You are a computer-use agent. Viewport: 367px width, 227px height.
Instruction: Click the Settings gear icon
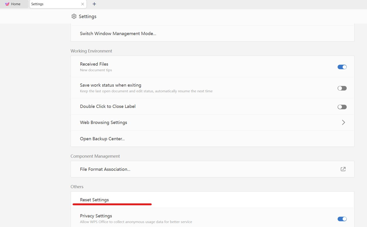pyautogui.click(x=74, y=16)
